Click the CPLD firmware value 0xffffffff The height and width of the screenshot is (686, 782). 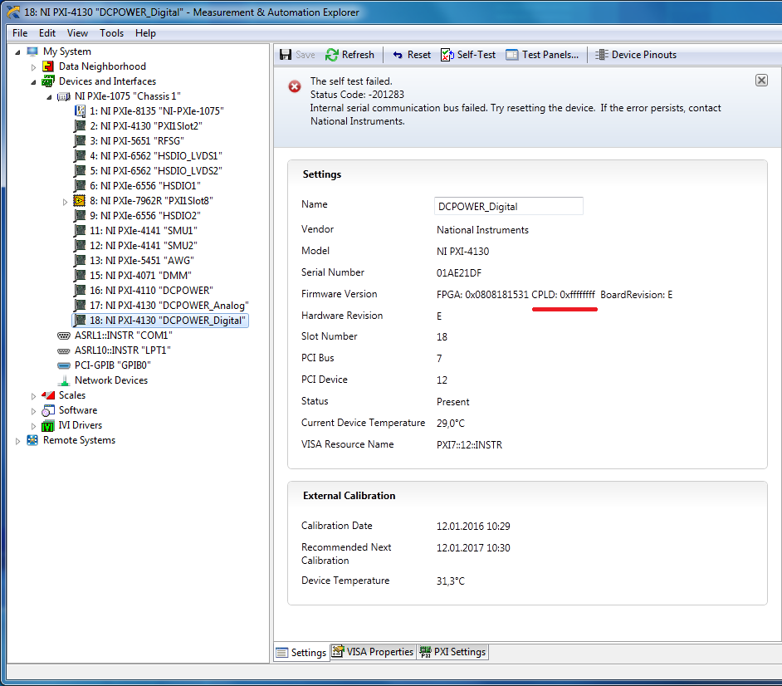pos(578,294)
